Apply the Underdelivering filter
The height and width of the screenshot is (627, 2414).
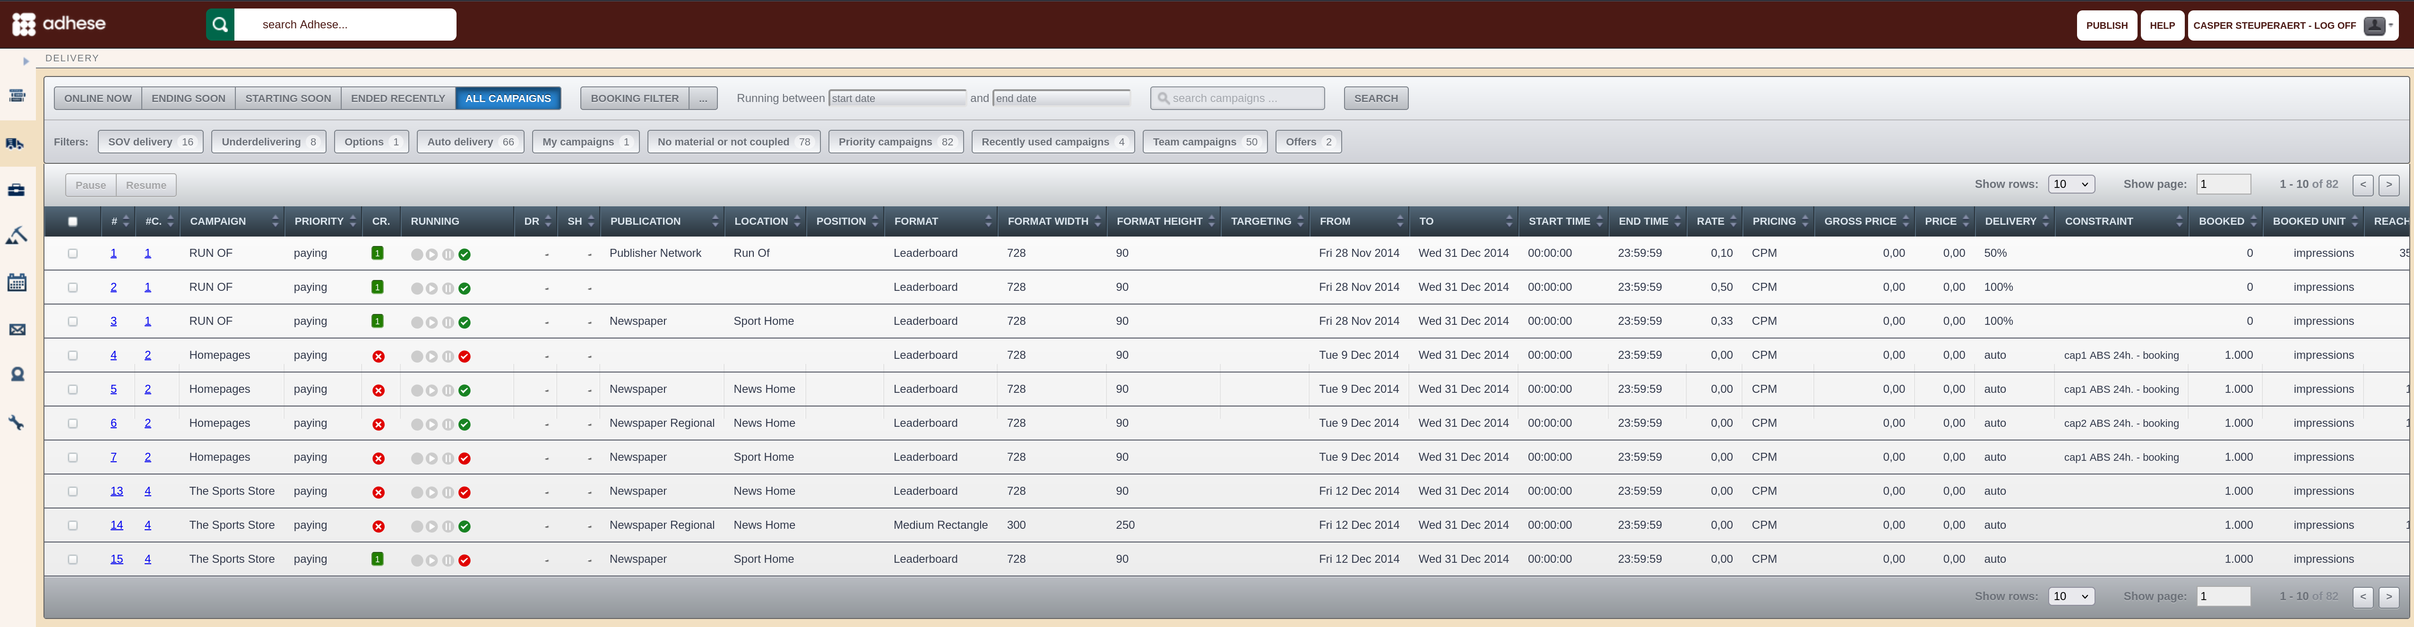(269, 142)
